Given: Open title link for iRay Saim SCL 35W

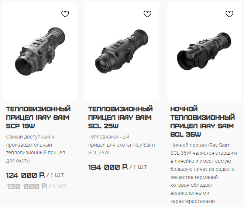Looking at the screenshot, I should (x=203, y=122).
